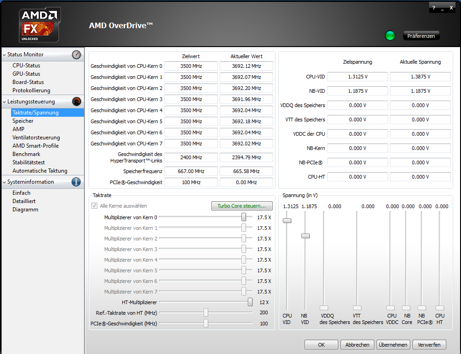
Task: Select Taktrate/Spannung in sidebar
Action: [48, 113]
